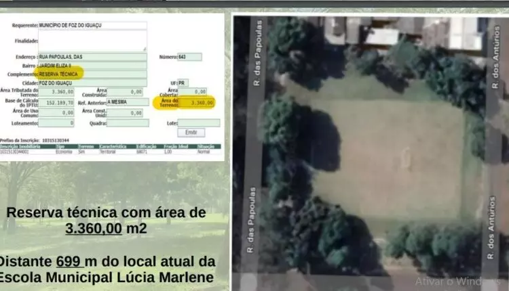Click the Área Tributada do Terreno field
Screen dimensions: 509x291
57,91
